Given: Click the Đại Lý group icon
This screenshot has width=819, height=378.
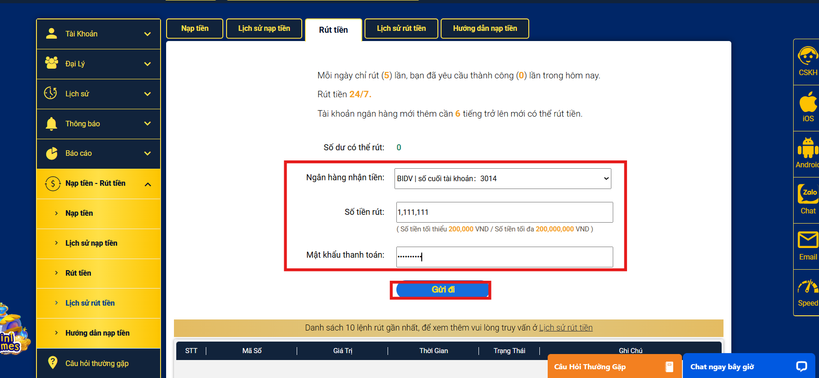Looking at the screenshot, I should tap(52, 63).
